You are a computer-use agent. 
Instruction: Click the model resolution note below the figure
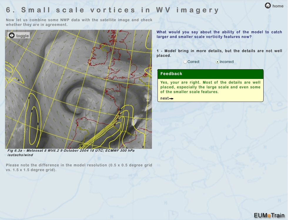79,167
